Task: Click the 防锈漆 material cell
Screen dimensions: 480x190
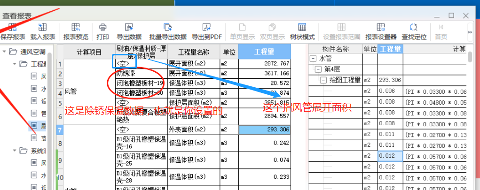Action: (142, 74)
